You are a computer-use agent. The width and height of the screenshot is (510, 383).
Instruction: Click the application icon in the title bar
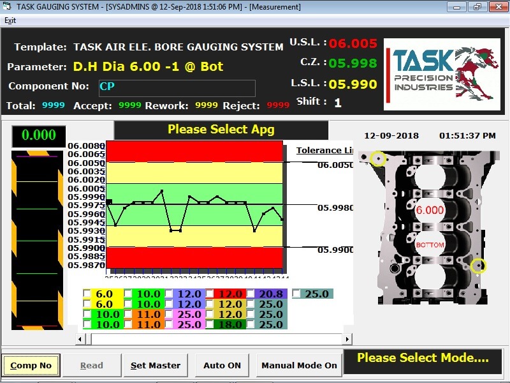8,7
